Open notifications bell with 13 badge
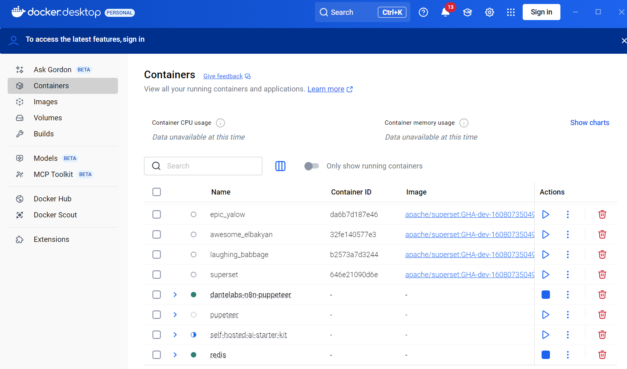The height and width of the screenshot is (369, 627). point(446,12)
